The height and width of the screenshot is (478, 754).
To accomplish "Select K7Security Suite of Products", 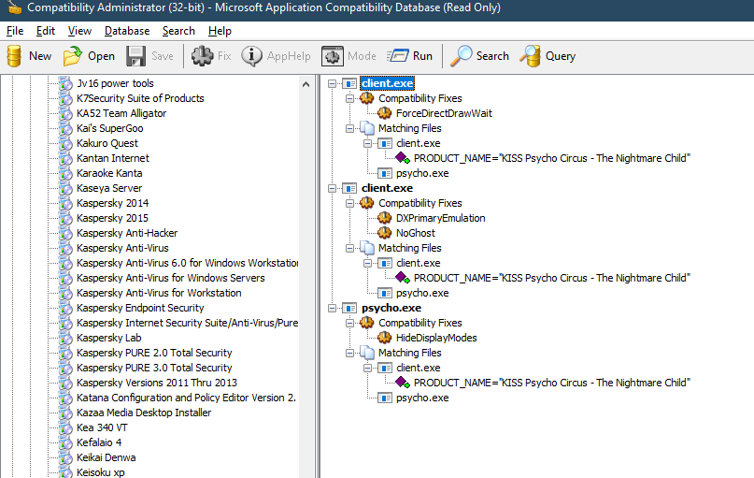I will click(140, 98).
